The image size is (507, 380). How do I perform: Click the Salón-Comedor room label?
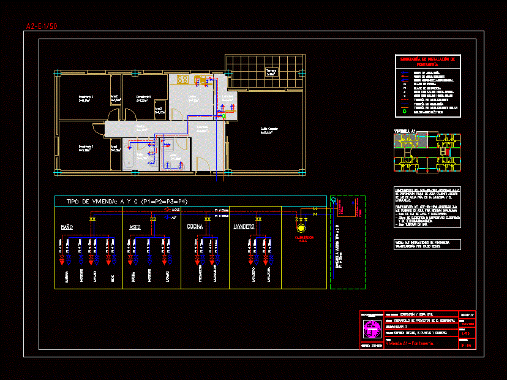(269, 129)
